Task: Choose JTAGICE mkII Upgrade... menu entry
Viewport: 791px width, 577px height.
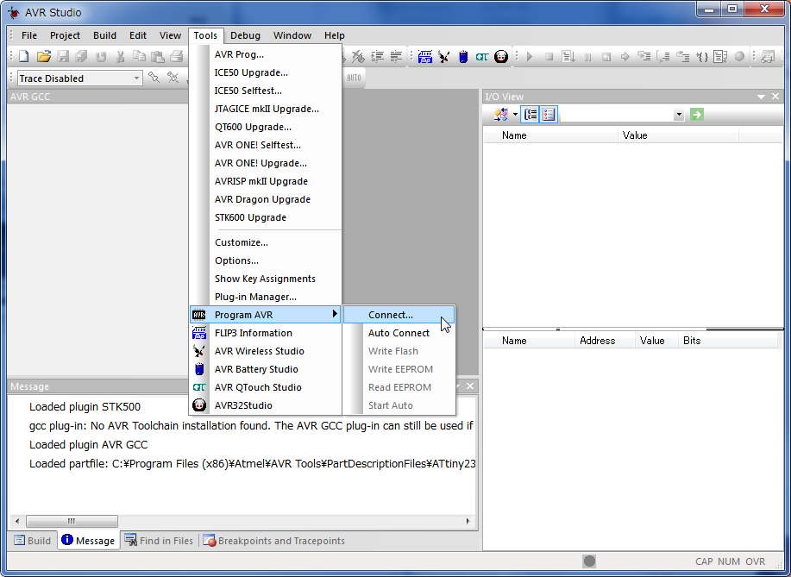Action: [266, 109]
